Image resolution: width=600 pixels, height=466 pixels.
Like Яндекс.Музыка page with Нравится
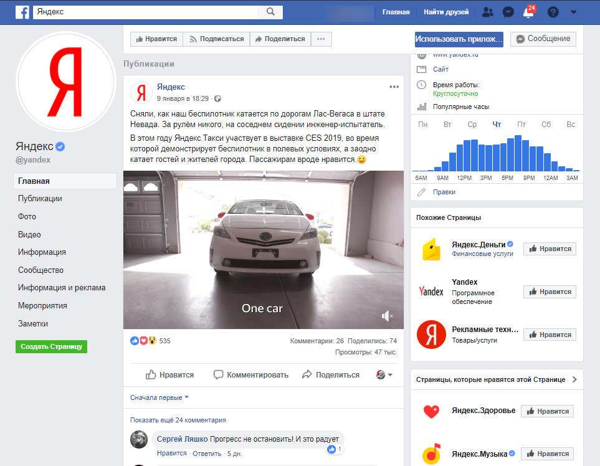pos(547,454)
